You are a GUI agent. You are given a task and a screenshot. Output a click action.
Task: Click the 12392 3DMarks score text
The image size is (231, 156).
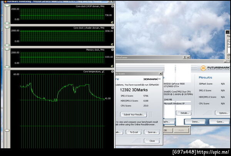(x=134, y=90)
